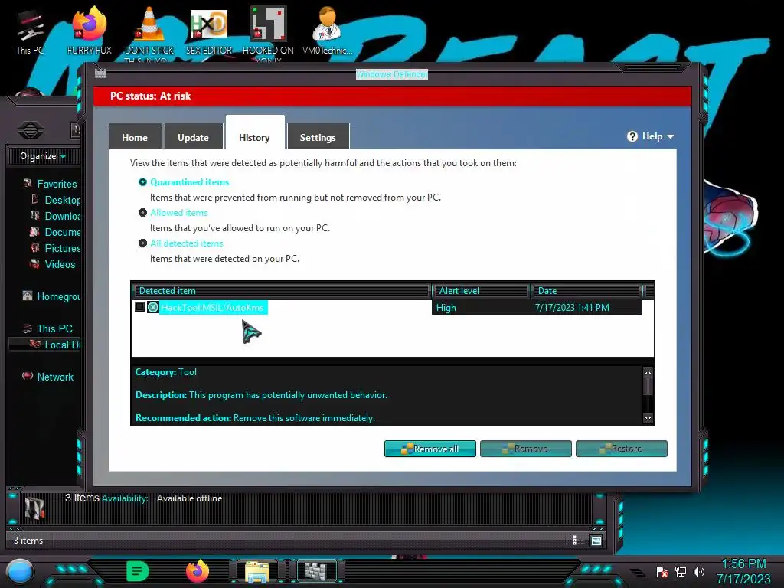Click details pane scroll down arrow
Viewport: 784px width, 588px height.
pyautogui.click(x=648, y=419)
